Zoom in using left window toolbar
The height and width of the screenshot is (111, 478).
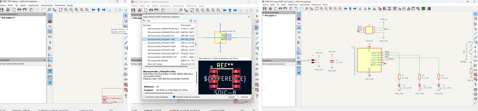[66, 10]
